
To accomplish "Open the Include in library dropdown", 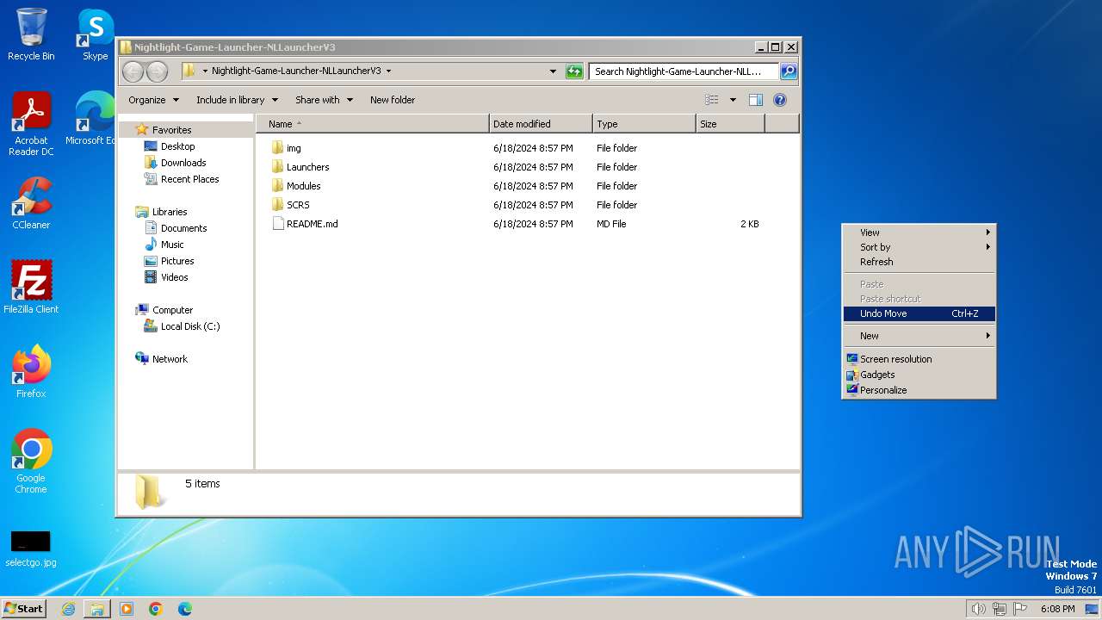I will tap(237, 100).
